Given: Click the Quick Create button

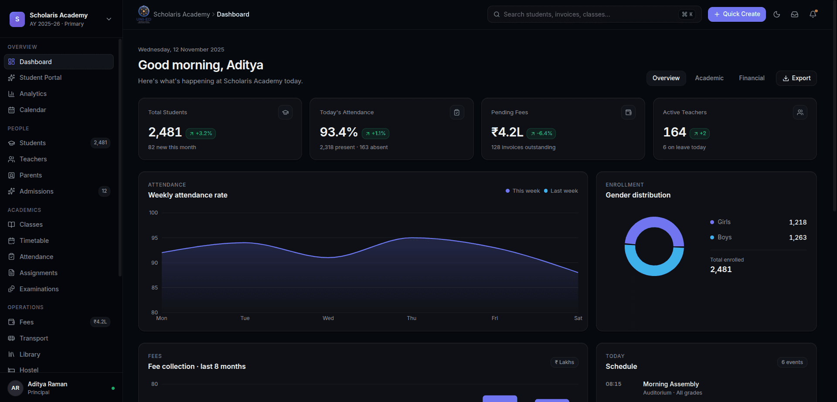Looking at the screenshot, I should [x=737, y=14].
